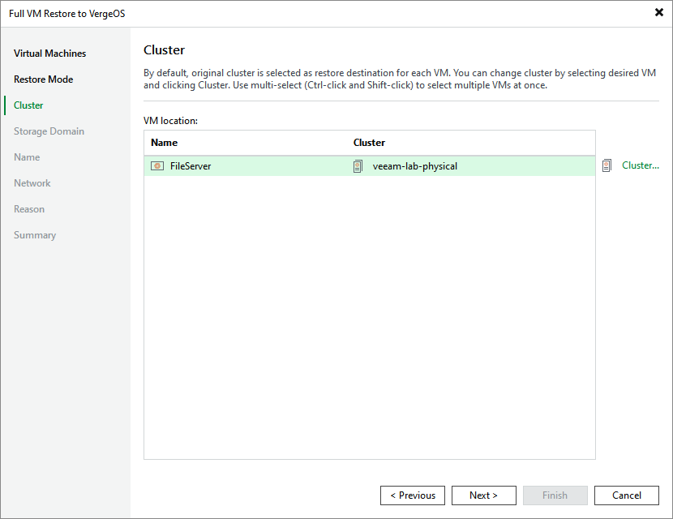Image resolution: width=673 pixels, height=519 pixels.
Task: Open the Name step in sidebar
Action: point(27,157)
